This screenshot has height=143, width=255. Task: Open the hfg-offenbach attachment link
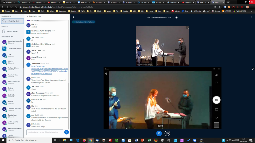(50, 70)
